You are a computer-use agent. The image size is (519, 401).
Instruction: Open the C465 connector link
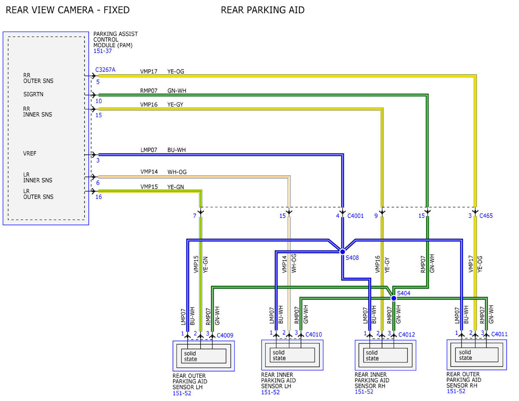click(486, 215)
